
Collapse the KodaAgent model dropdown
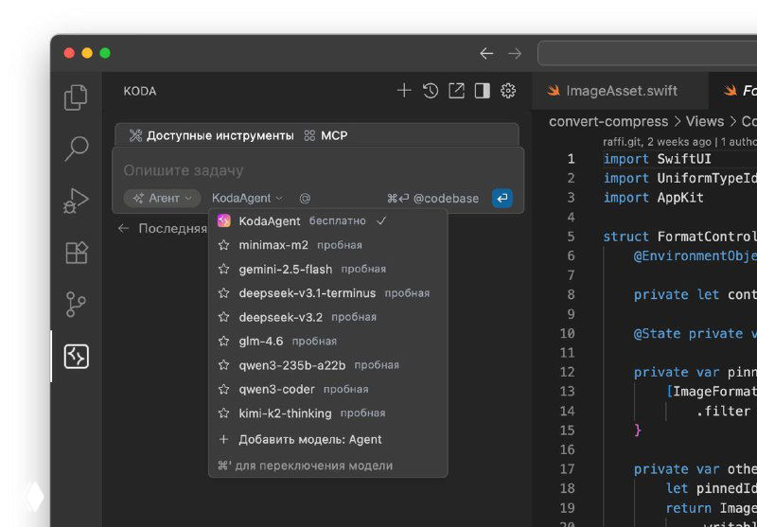pos(248,199)
